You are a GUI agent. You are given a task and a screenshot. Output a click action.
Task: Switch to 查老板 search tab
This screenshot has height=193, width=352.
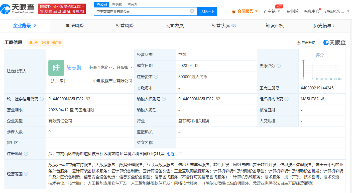[x=117, y=4]
